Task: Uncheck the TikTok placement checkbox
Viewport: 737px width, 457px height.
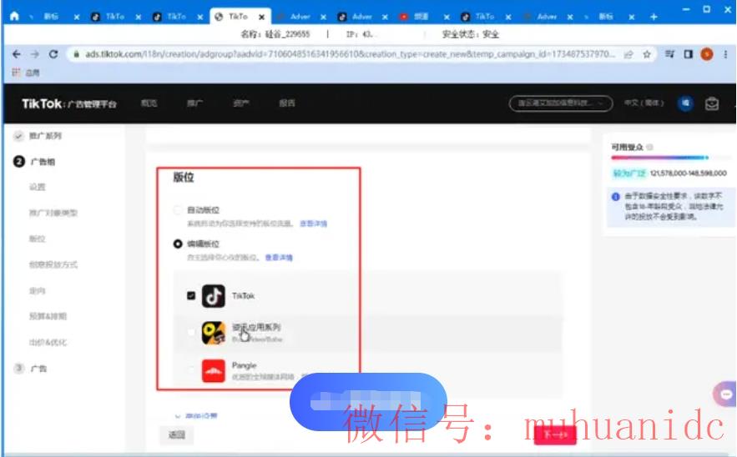Action: (191, 296)
